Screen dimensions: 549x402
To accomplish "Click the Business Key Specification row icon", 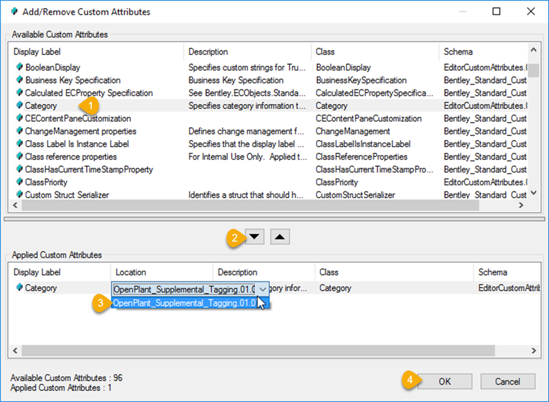I will coord(20,80).
